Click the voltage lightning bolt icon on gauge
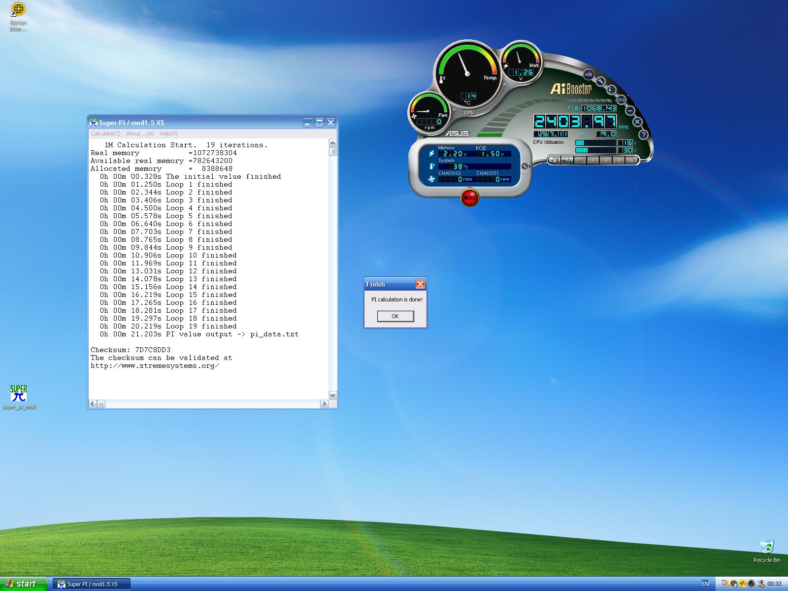The image size is (788, 591). pyautogui.click(x=506, y=66)
